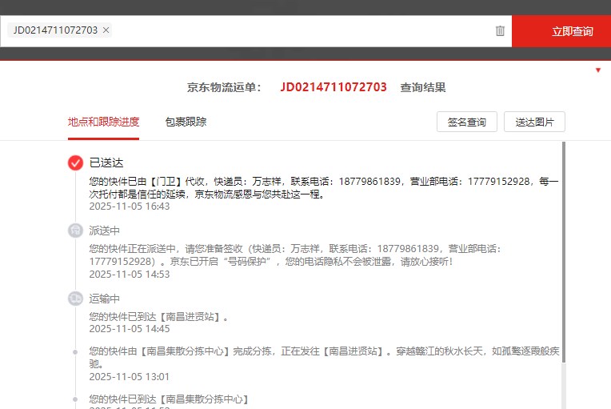Switch to the 地点和跟踪进度 tab
Screen dimensions: 611x409
103,122
